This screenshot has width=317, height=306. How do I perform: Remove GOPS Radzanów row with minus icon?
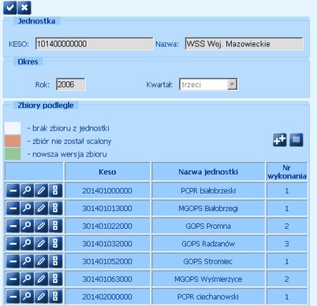tap(13, 244)
